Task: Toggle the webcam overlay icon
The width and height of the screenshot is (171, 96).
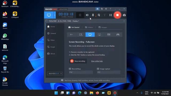Action: 80,15
